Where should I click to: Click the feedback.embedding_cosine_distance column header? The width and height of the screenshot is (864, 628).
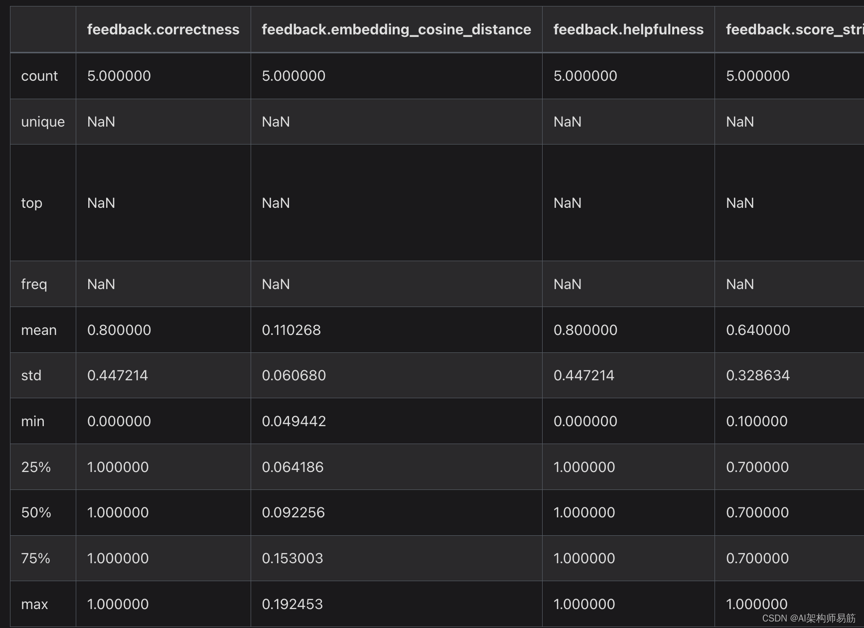click(396, 29)
